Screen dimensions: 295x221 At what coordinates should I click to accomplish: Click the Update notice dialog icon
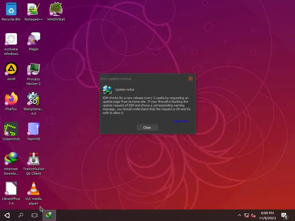pos(107,90)
